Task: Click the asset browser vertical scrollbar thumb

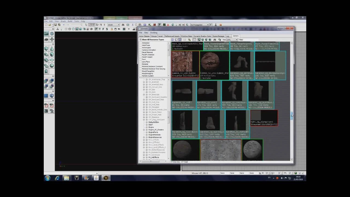Action: [291, 115]
